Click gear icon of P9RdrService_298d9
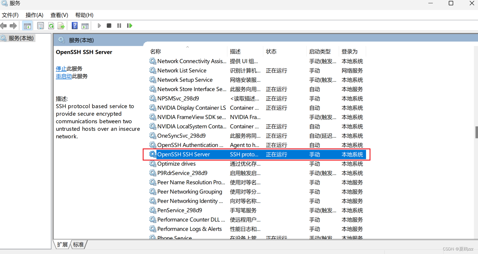The width and height of the screenshot is (478, 254). tap(153, 173)
